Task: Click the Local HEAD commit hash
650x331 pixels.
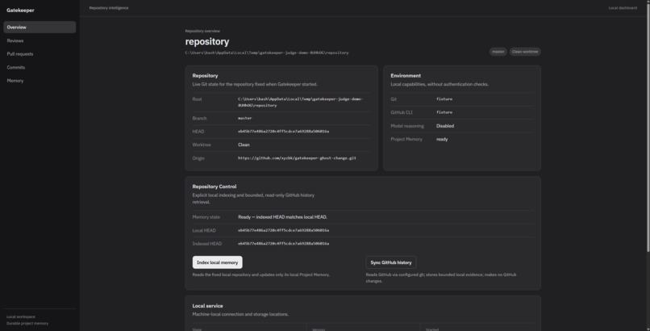Action: 284,230
